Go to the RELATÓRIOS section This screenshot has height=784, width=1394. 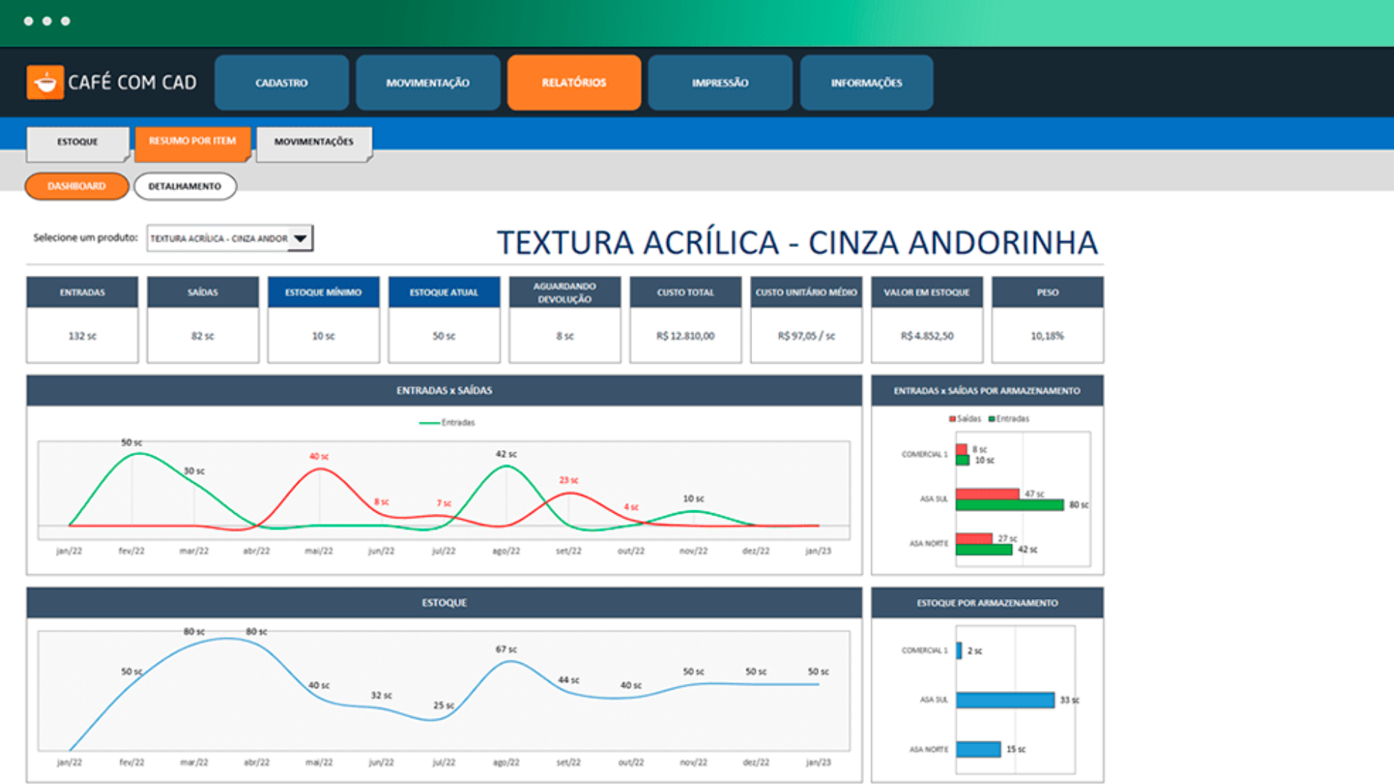(574, 83)
